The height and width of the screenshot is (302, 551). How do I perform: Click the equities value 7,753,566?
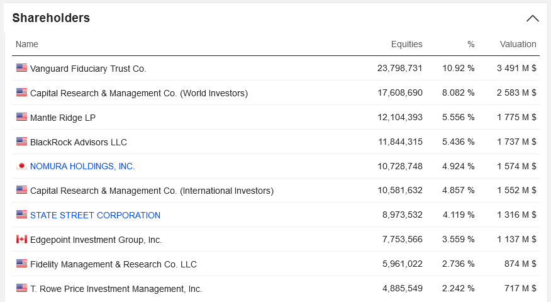click(x=403, y=240)
